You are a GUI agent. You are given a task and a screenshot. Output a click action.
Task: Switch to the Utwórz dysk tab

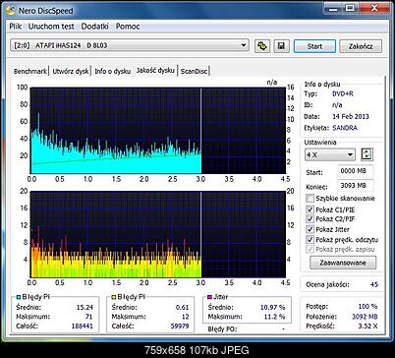pos(71,71)
